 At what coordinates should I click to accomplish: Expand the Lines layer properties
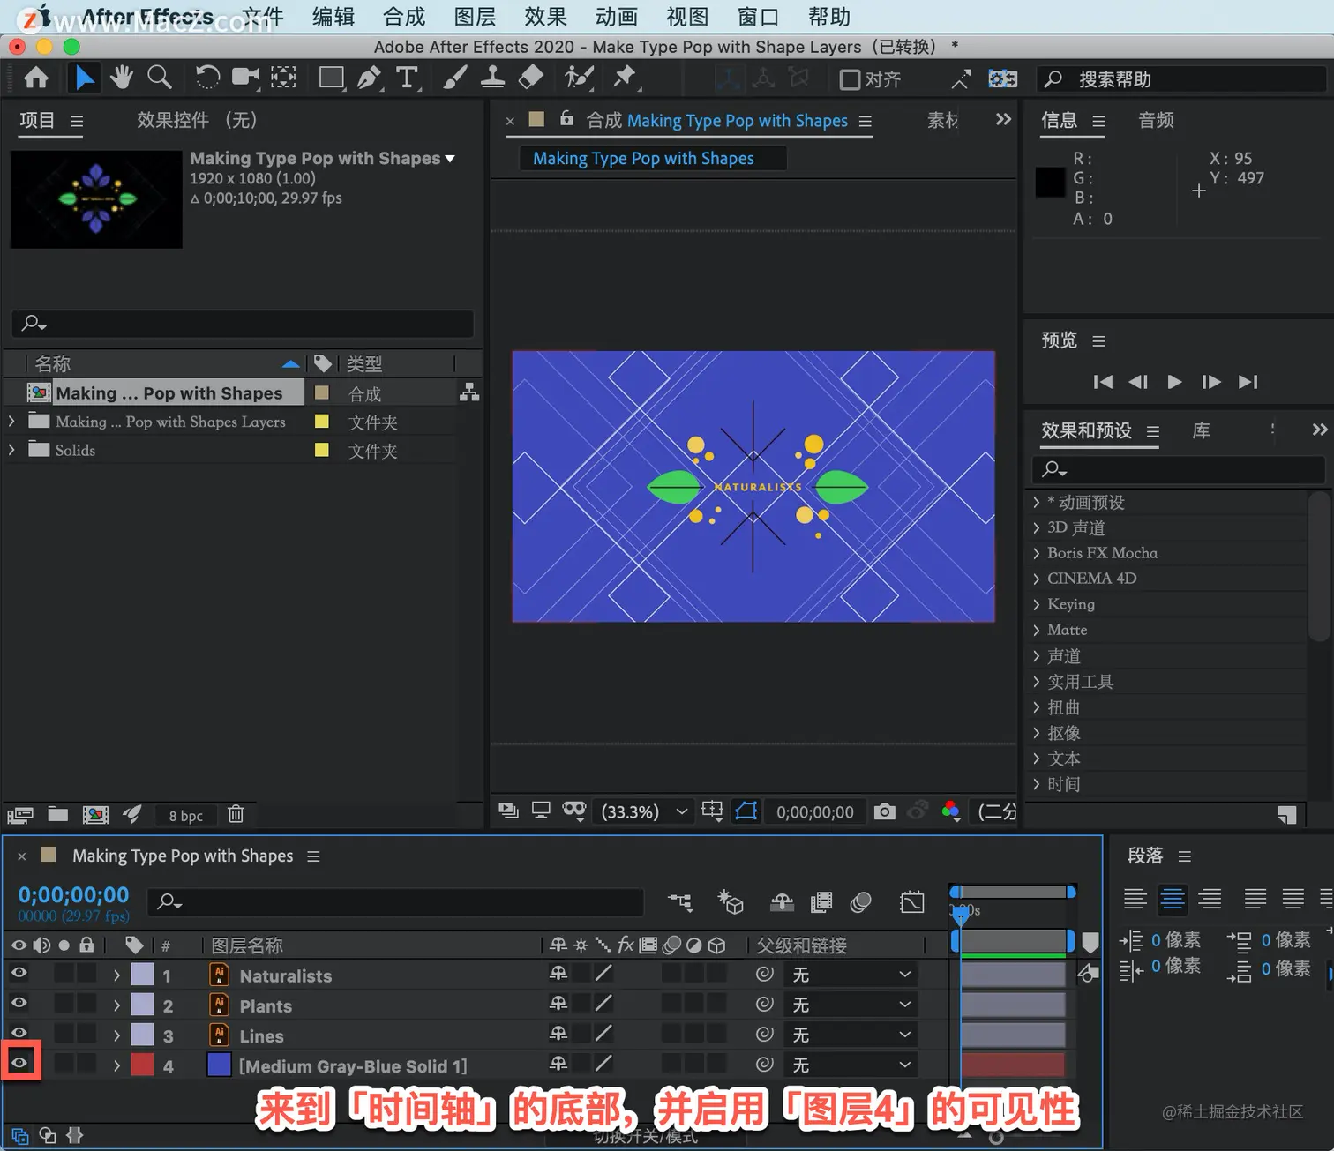click(x=116, y=1035)
